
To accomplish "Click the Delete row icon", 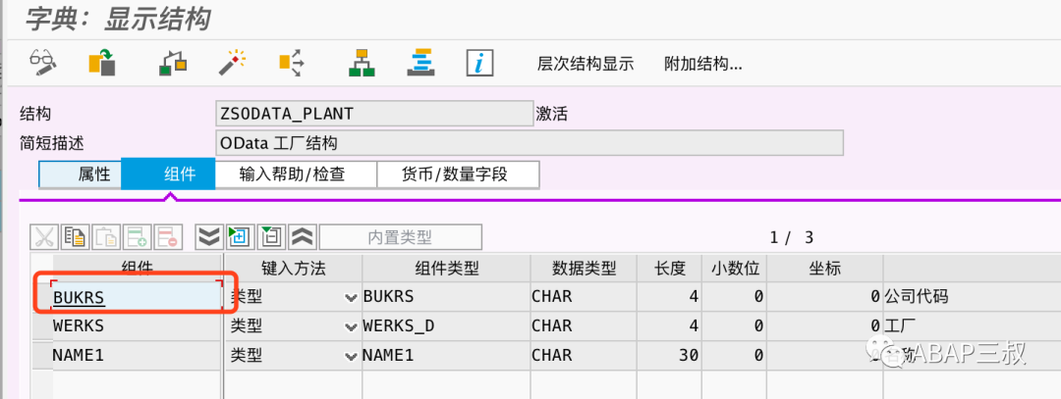I will tap(168, 237).
